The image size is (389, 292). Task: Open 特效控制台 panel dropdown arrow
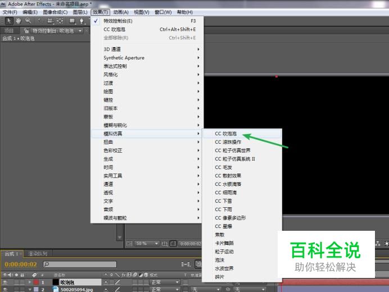[x=80, y=31]
